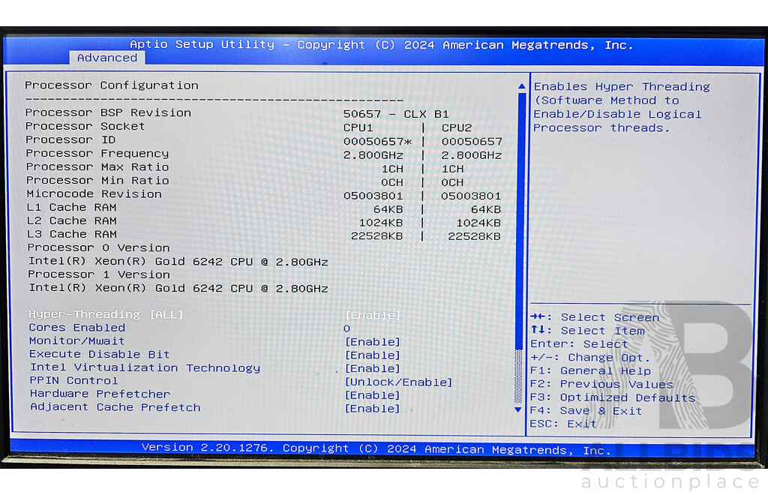Click the L1 Cache RAM label
The height and width of the screenshot is (495, 768).
[x=71, y=207]
